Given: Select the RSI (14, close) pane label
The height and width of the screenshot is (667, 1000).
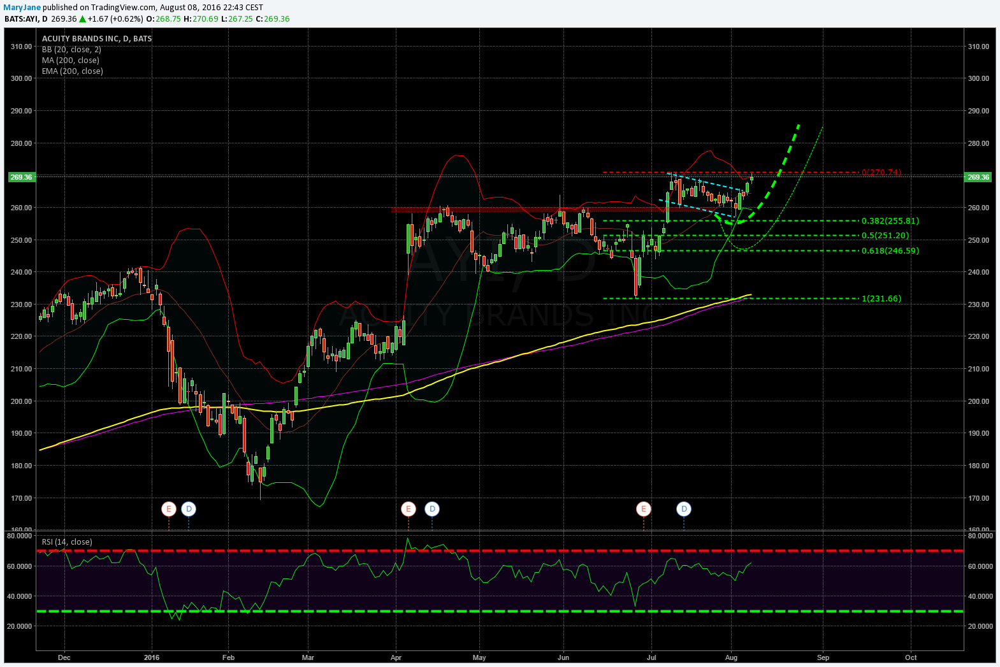Looking at the screenshot, I should coord(67,542).
